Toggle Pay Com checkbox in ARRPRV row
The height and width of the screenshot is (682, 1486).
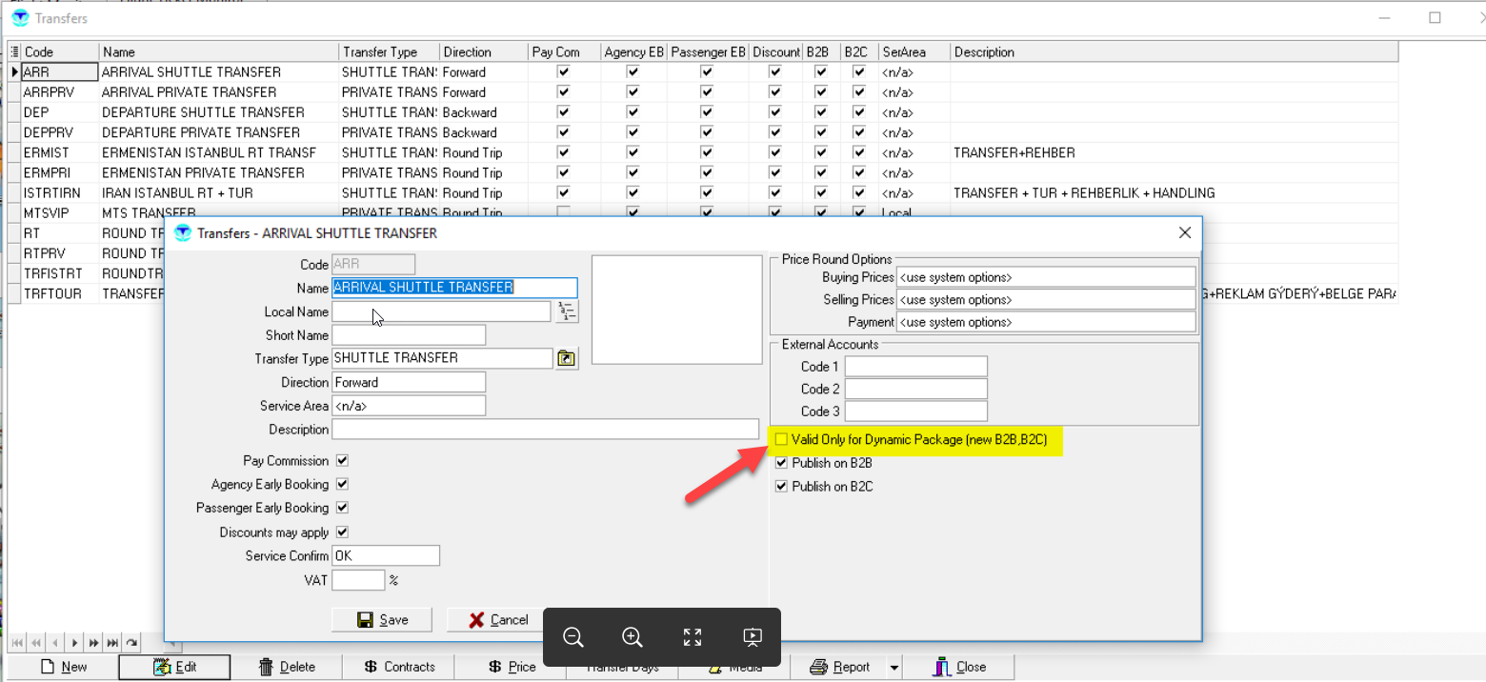click(x=564, y=92)
